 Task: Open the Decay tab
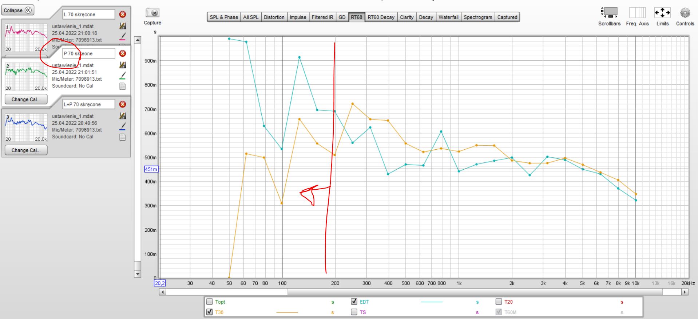coord(426,17)
